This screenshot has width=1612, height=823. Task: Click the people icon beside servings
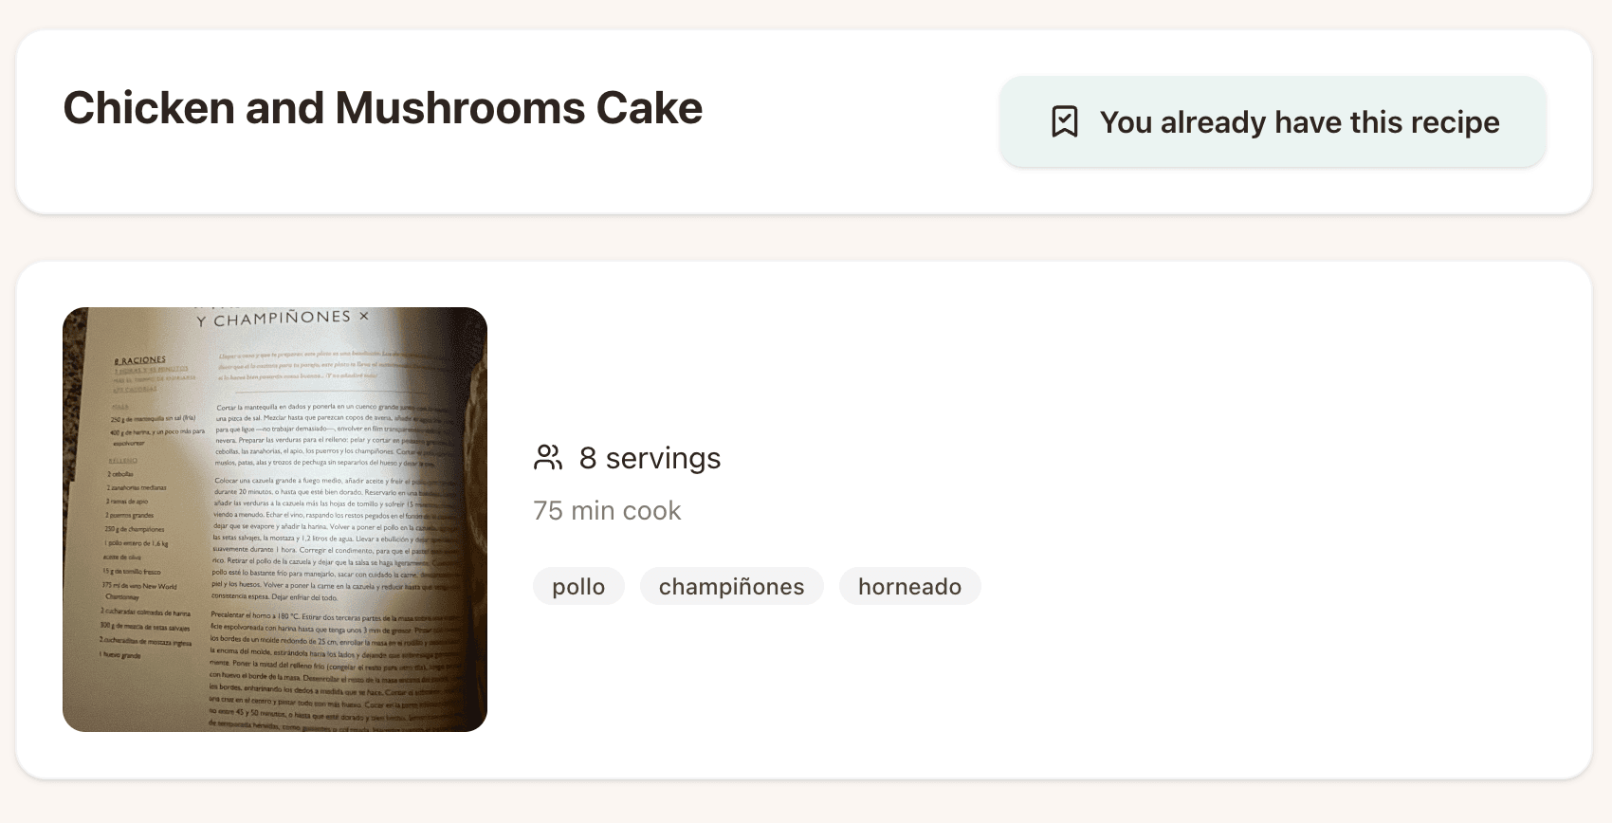(548, 457)
